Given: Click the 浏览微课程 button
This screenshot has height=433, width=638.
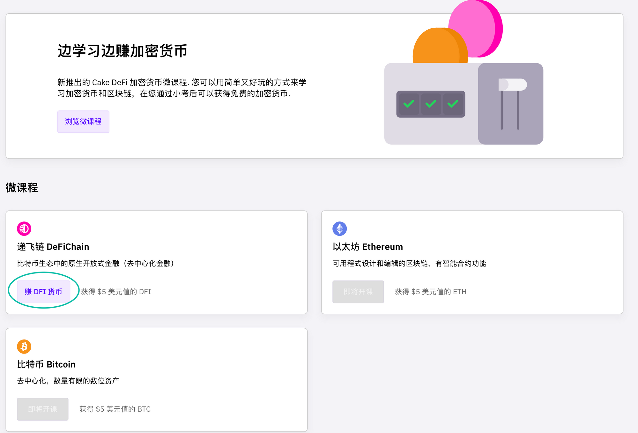Looking at the screenshot, I should (83, 122).
